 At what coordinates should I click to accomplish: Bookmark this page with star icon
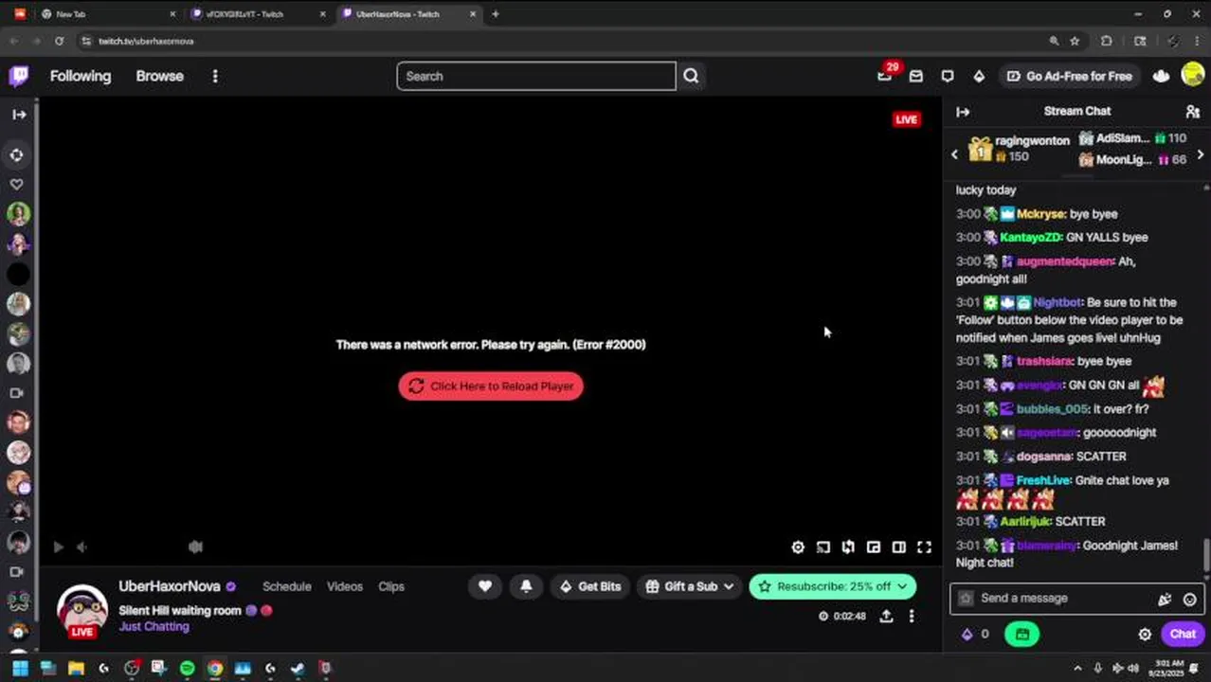coord(1075,41)
